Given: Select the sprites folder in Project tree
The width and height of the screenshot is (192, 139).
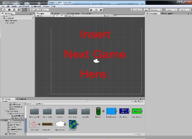Looking at the screenshot, I should coord(10,120).
